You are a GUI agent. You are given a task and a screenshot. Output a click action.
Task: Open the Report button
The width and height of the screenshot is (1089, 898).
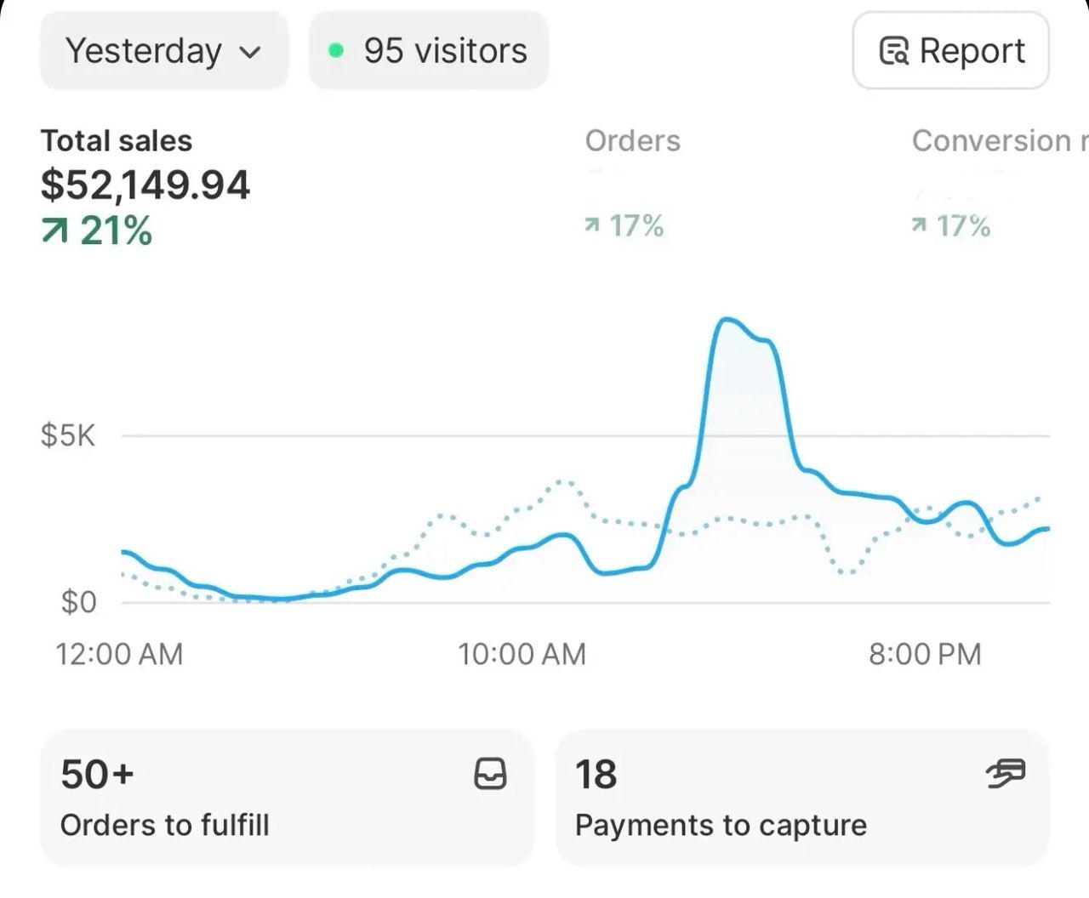point(950,51)
